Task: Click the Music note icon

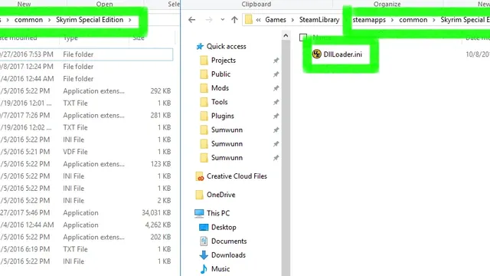Action: point(204,269)
